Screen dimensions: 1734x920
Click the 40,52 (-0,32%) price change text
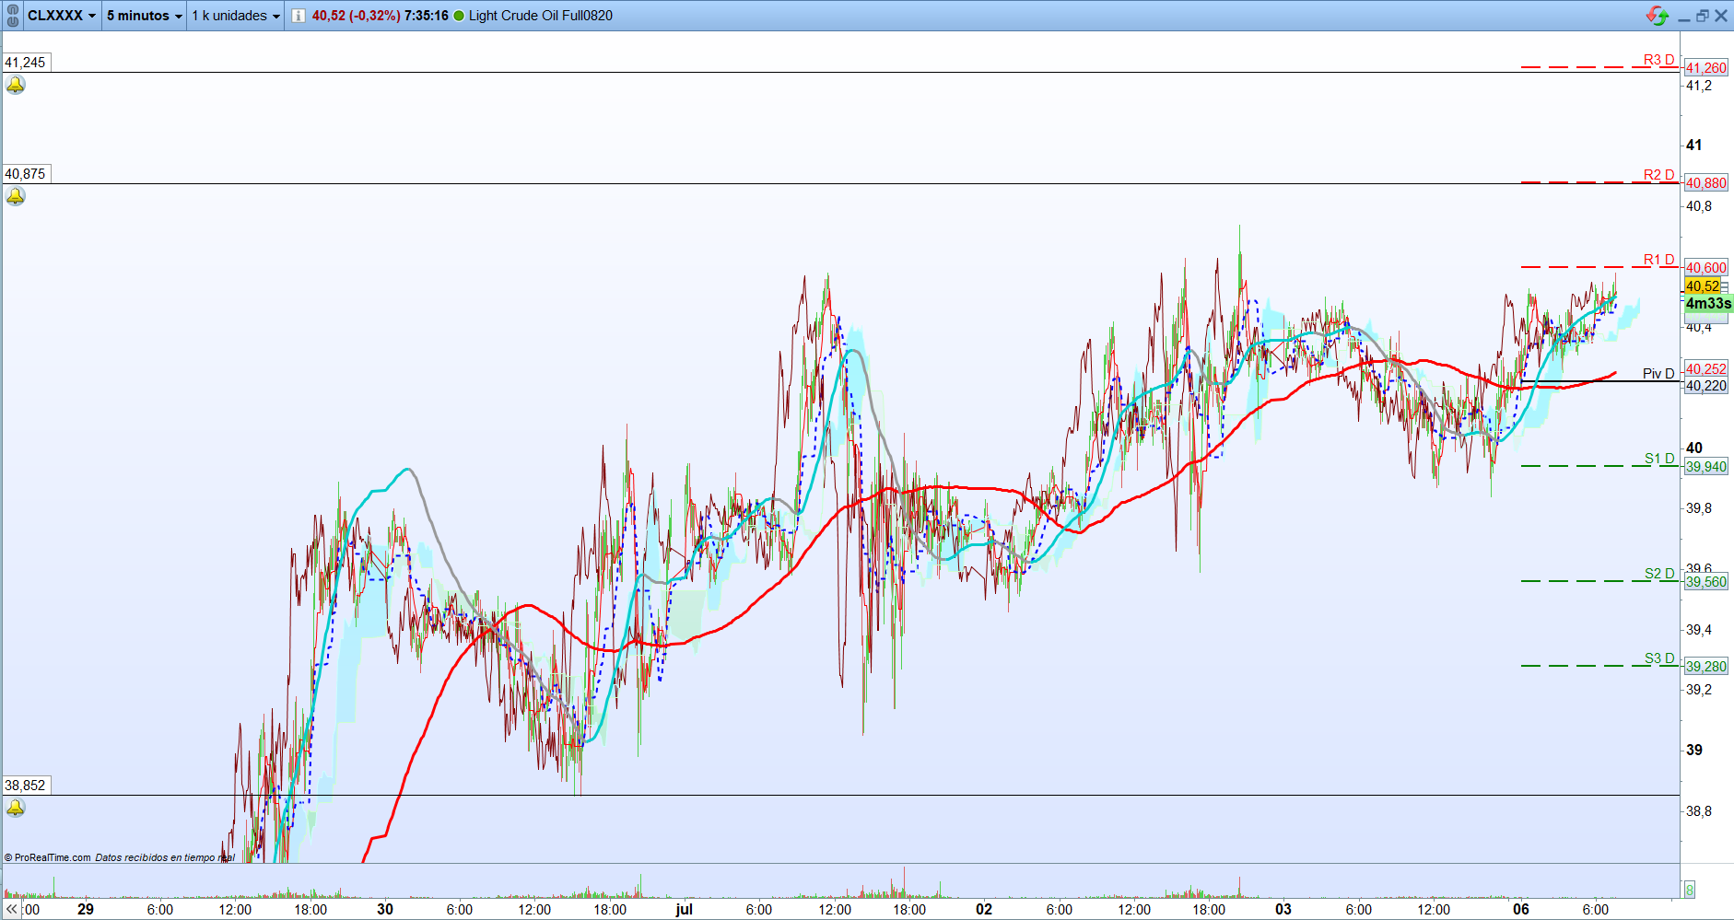(x=356, y=16)
